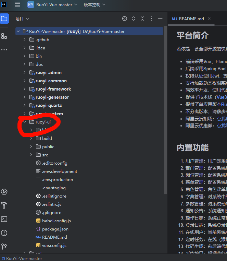Expand the bin folder arrow
The width and height of the screenshot is (227, 261).
pos(25,56)
